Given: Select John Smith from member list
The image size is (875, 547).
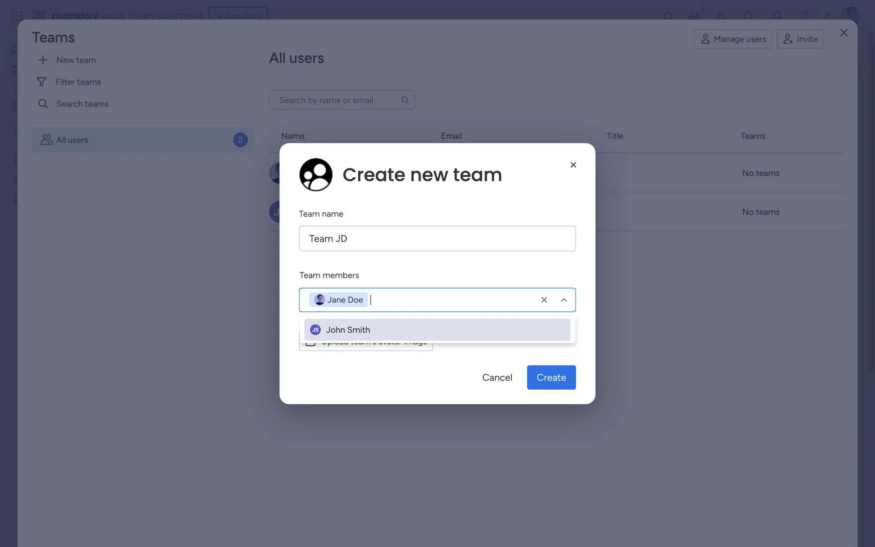Looking at the screenshot, I should pyautogui.click(x=437, y=330).
